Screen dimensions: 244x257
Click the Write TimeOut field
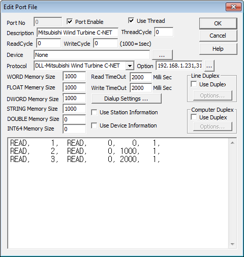[141, 88]
